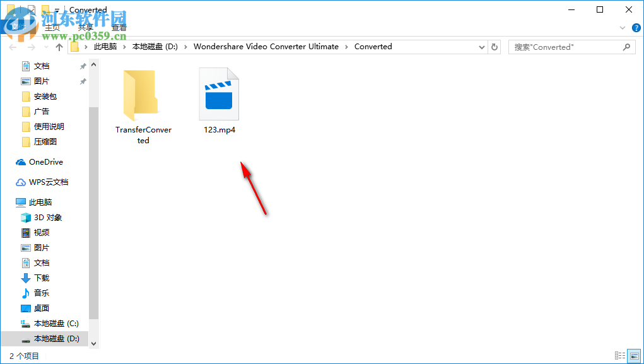Open 3D 对象 in navigation pane
Screen dimensions: 644x364
click(x=48, y=218)
